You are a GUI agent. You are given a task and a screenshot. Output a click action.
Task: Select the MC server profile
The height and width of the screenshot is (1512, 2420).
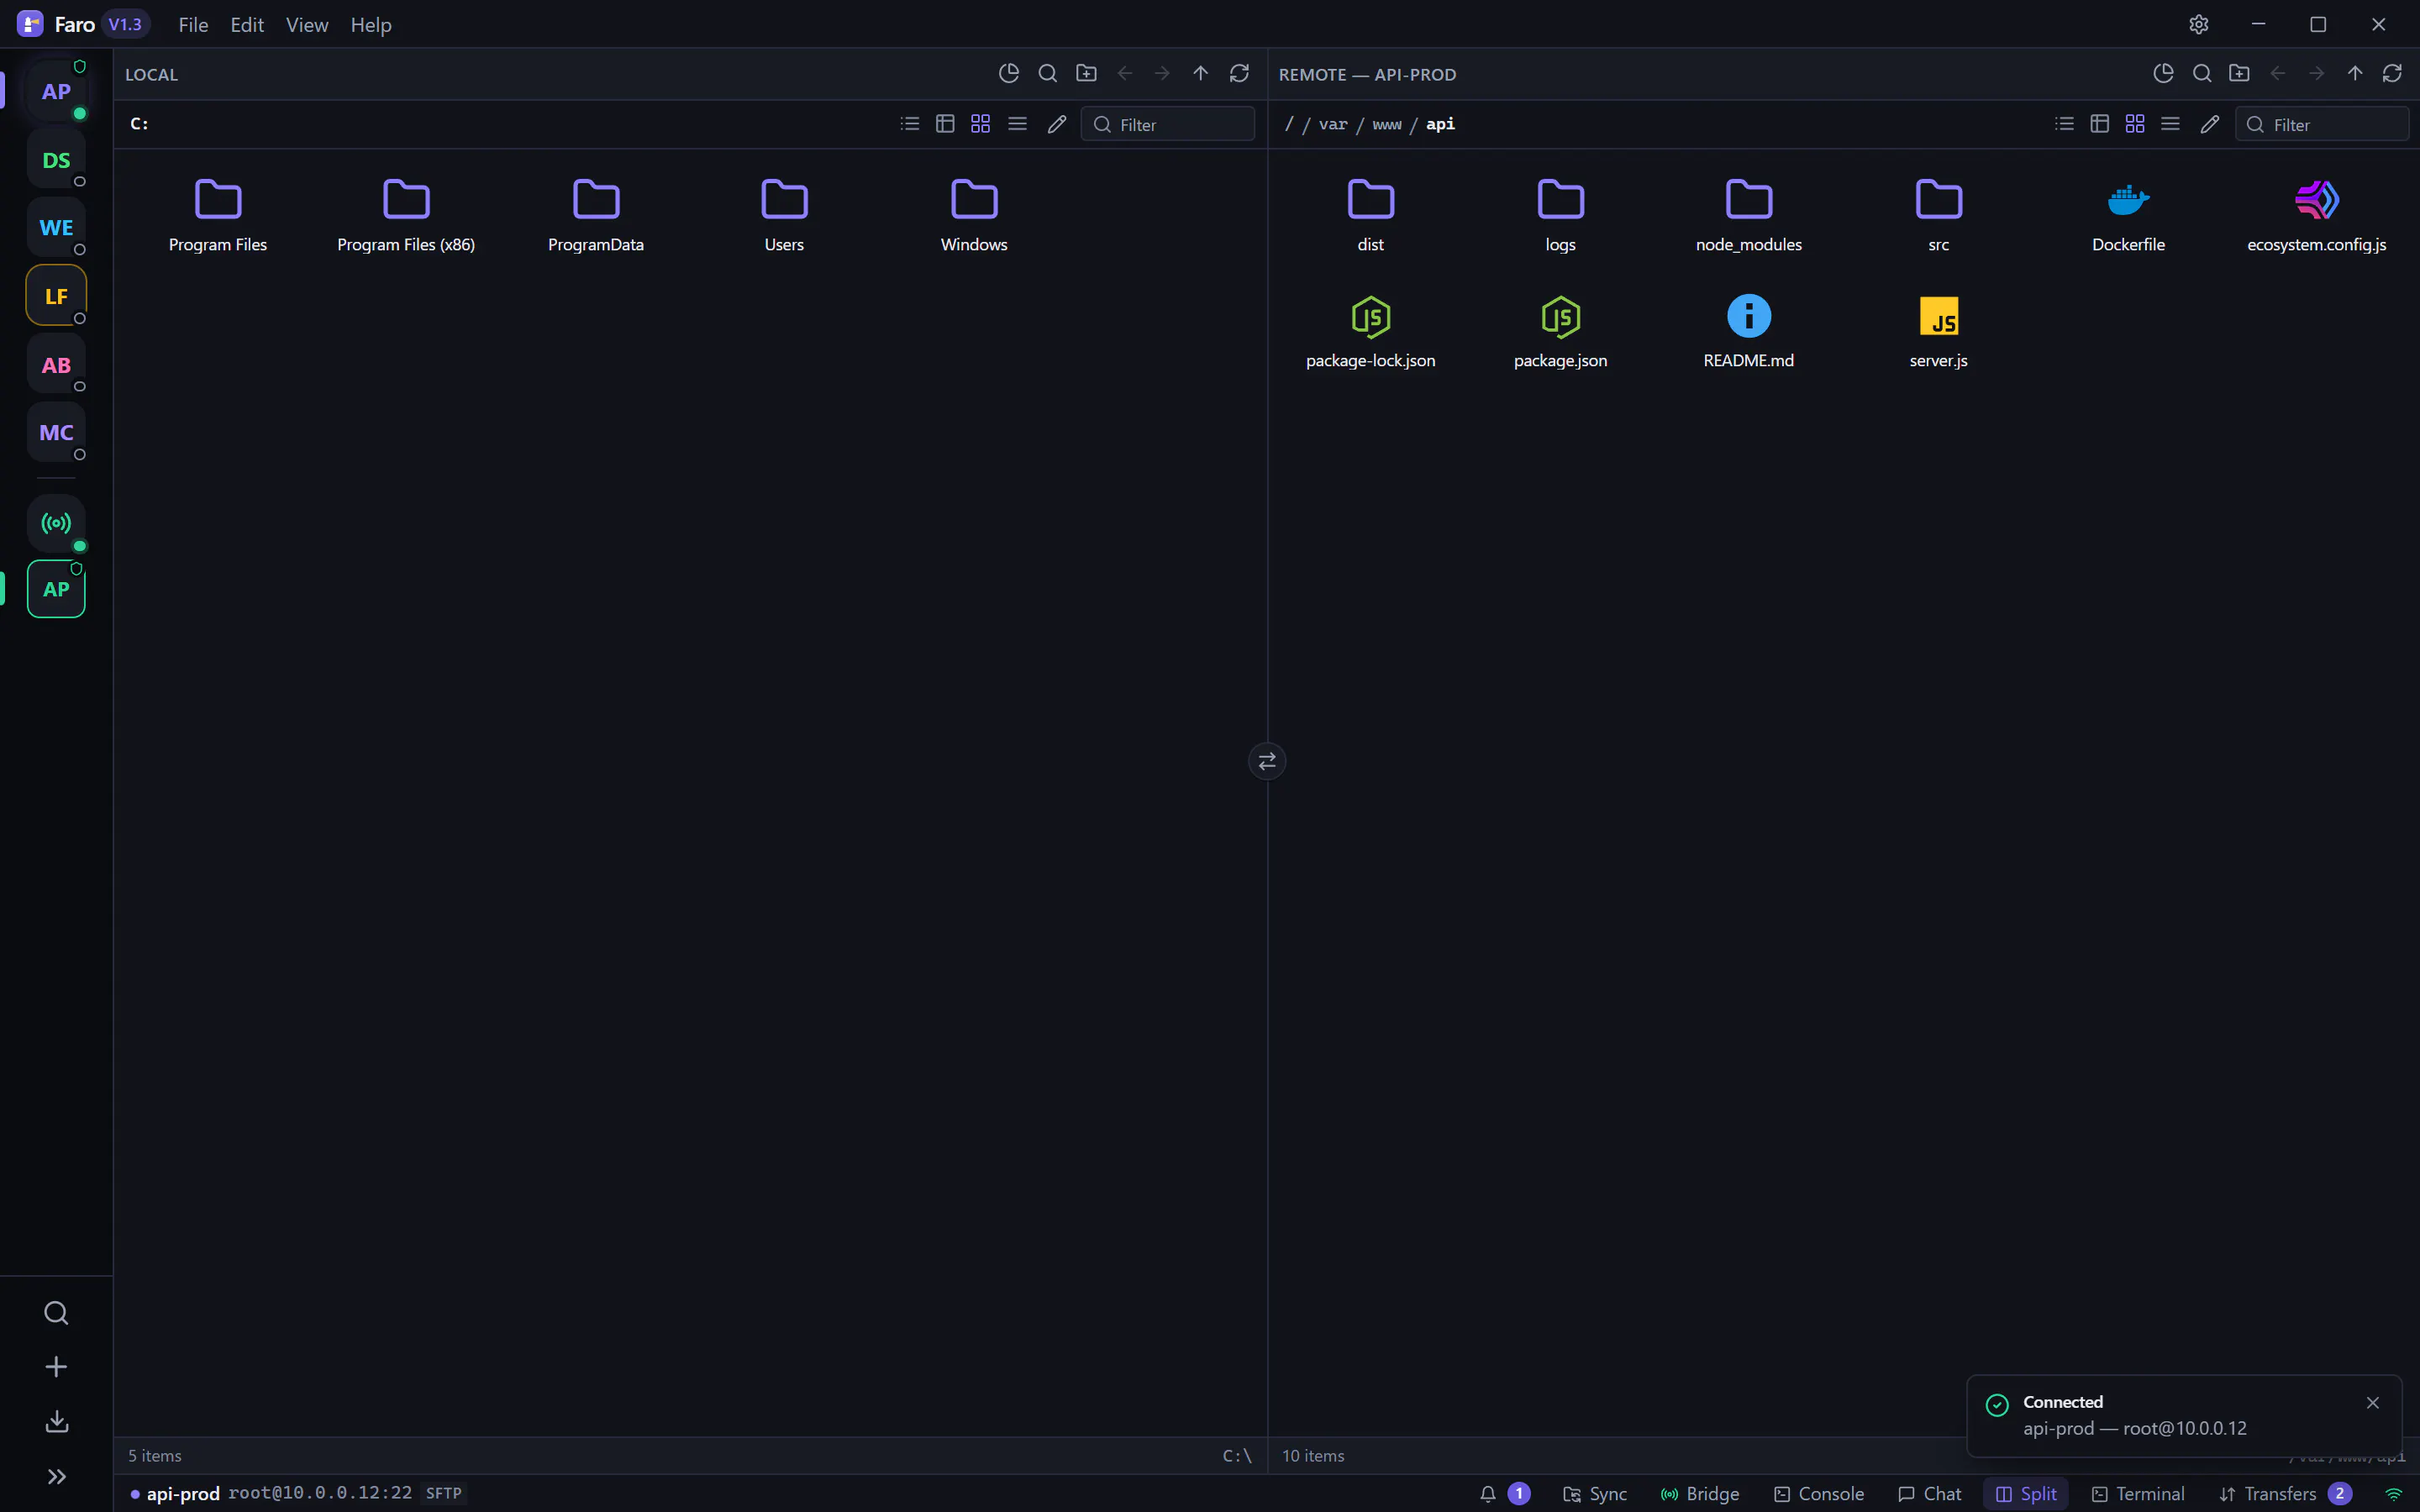(56, 433)
